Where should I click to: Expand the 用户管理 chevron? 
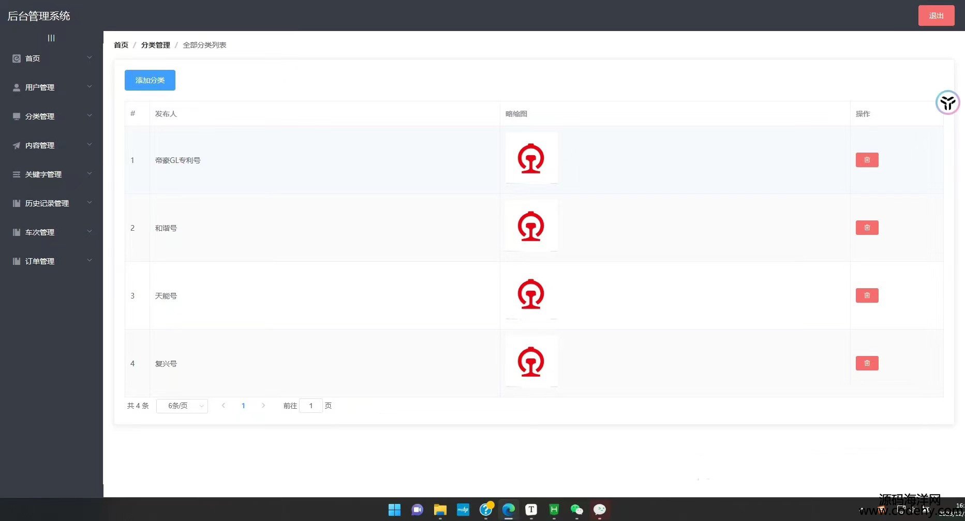click(x=90, y=86)
